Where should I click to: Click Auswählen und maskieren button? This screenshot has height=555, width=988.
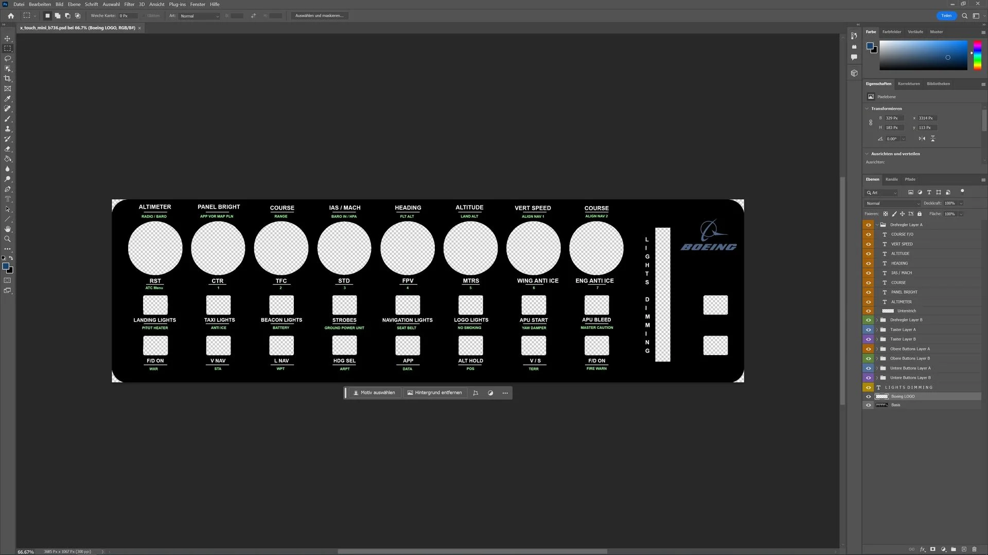coord(319,16)
